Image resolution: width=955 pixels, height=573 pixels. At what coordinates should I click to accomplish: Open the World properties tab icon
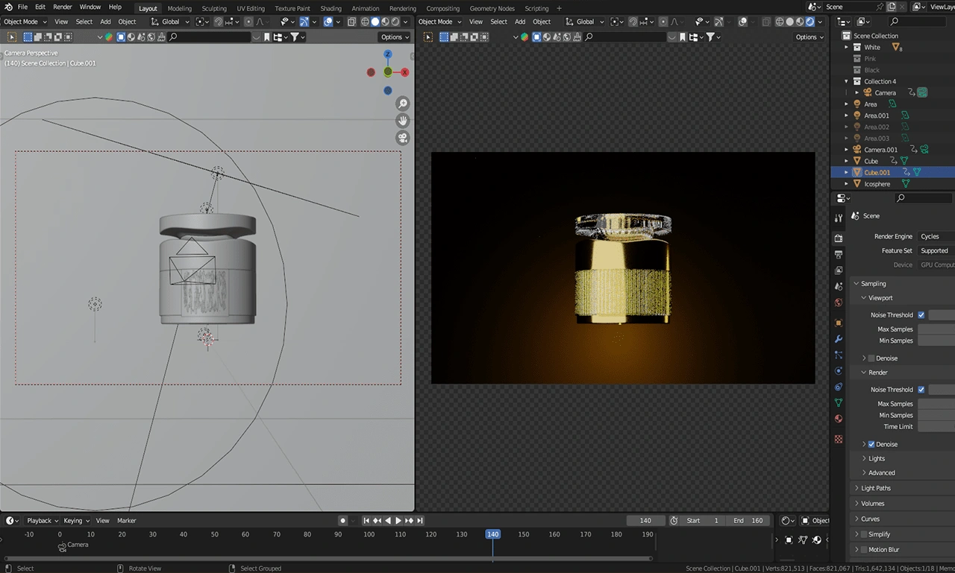(x=839, y=303)
